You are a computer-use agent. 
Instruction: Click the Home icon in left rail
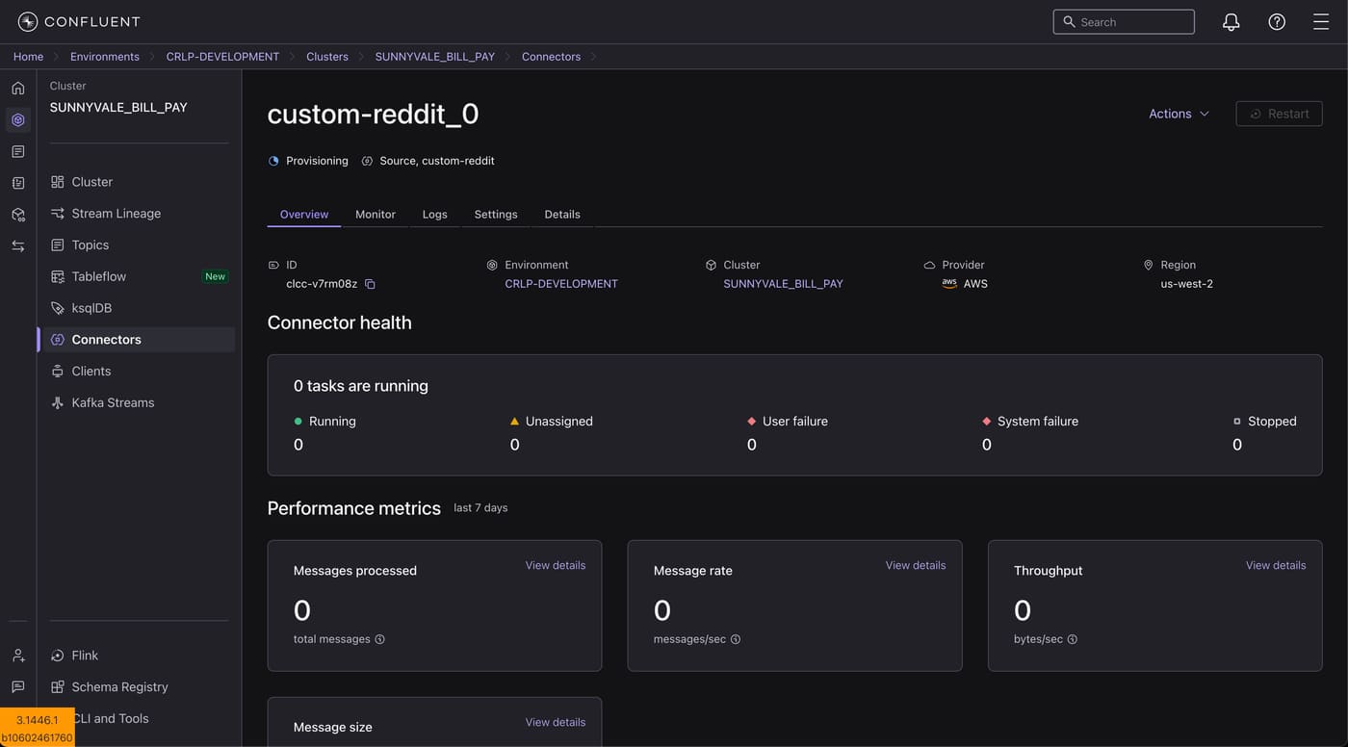[x=18, y=89]
